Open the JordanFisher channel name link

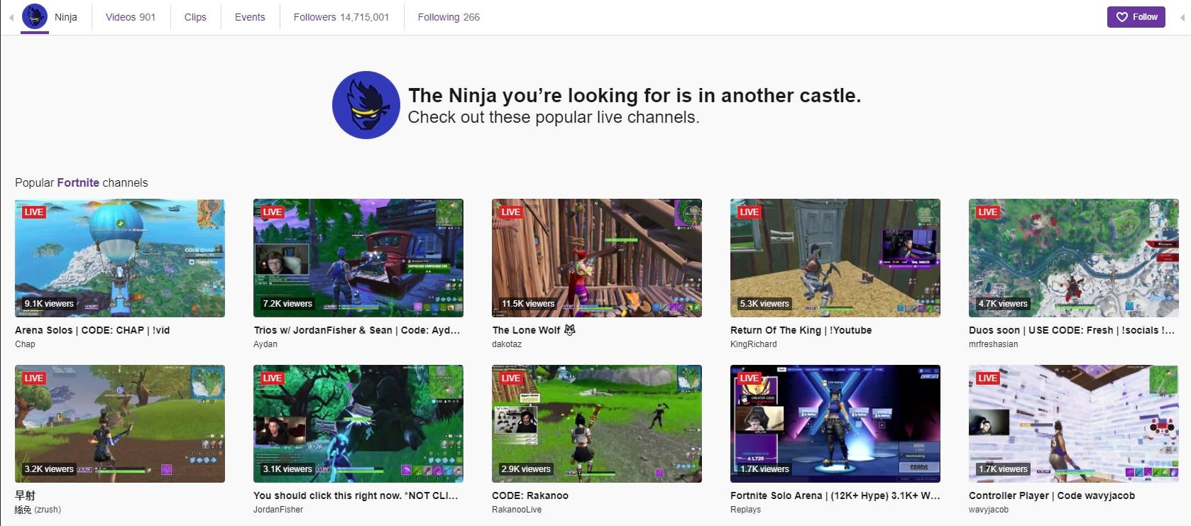pyautogui.click(x=278, y=510)
